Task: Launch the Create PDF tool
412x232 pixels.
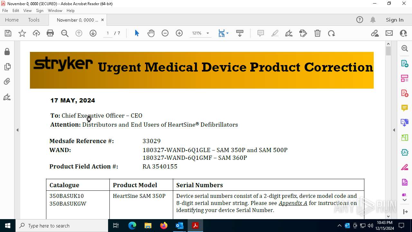Action: (x=405, y=93)
